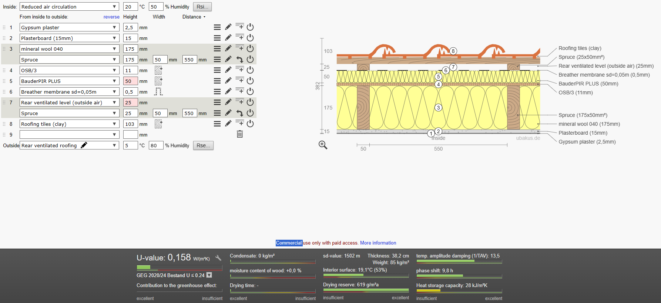
Task: Delete empty layer 9 with trash icon
Action: pyautogui.click(x=240, y=134)
